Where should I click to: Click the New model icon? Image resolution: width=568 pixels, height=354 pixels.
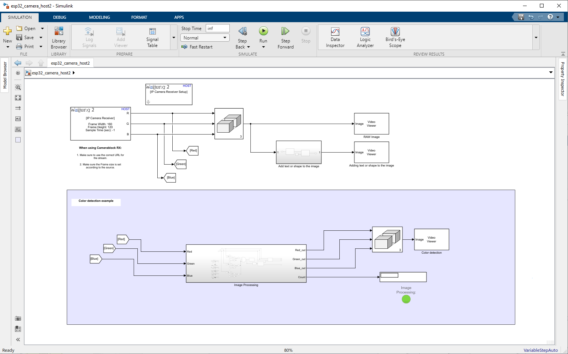coord(8,31)
